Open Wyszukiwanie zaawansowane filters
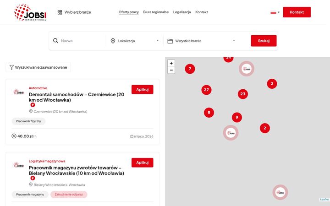The image size is (330, 206). 38,67
